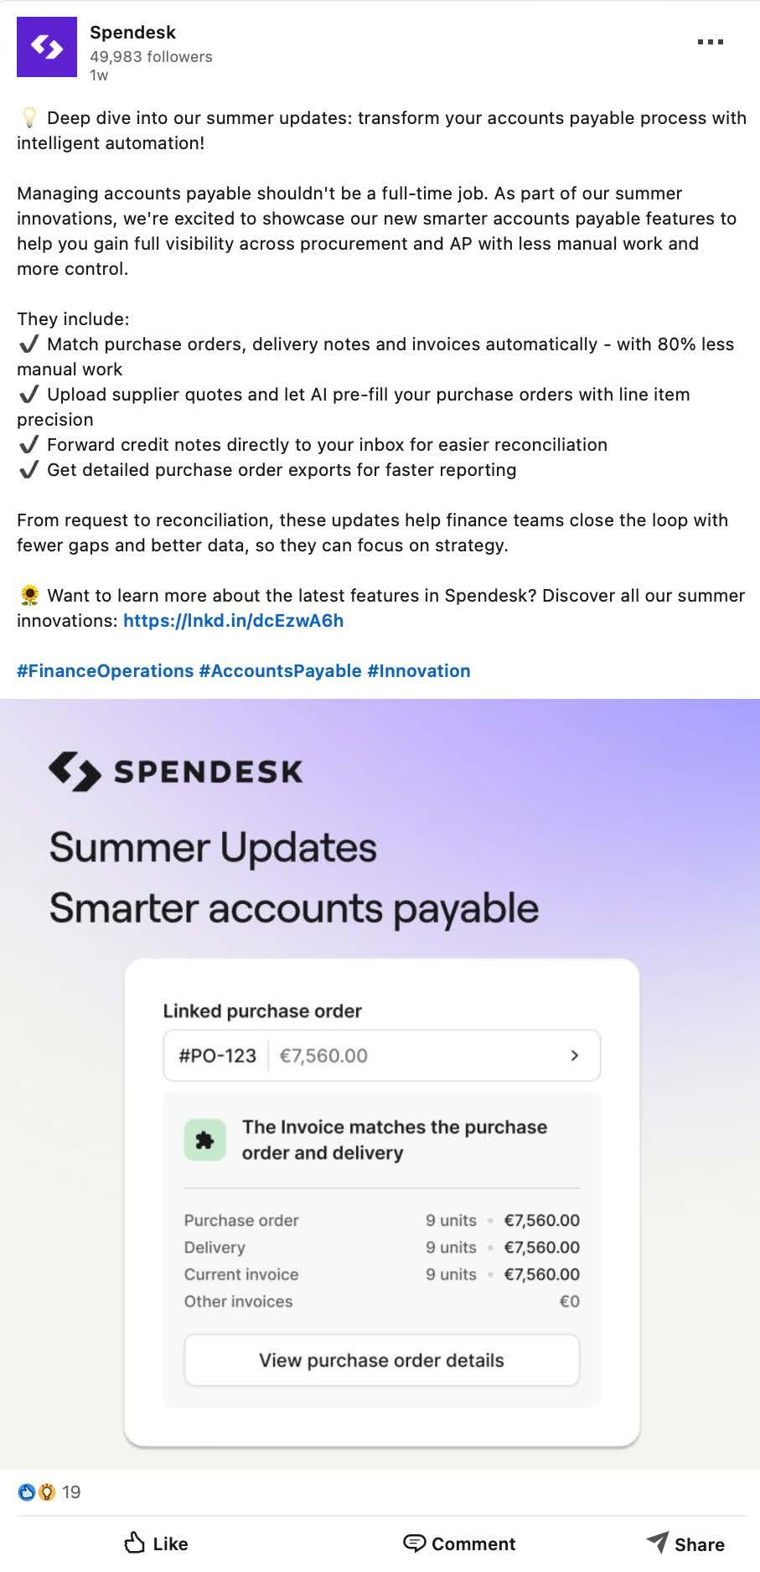Click the 49,983 followers text
The height and width of the screenshot is (1572, 760).
[x=151, y=57]
